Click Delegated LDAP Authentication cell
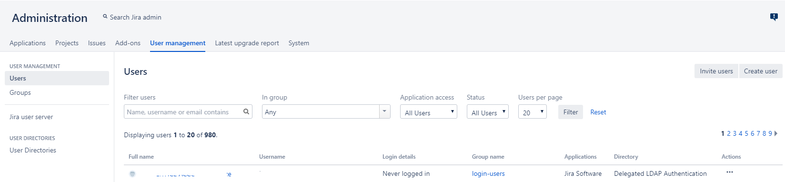 click(x=660, y=173)
